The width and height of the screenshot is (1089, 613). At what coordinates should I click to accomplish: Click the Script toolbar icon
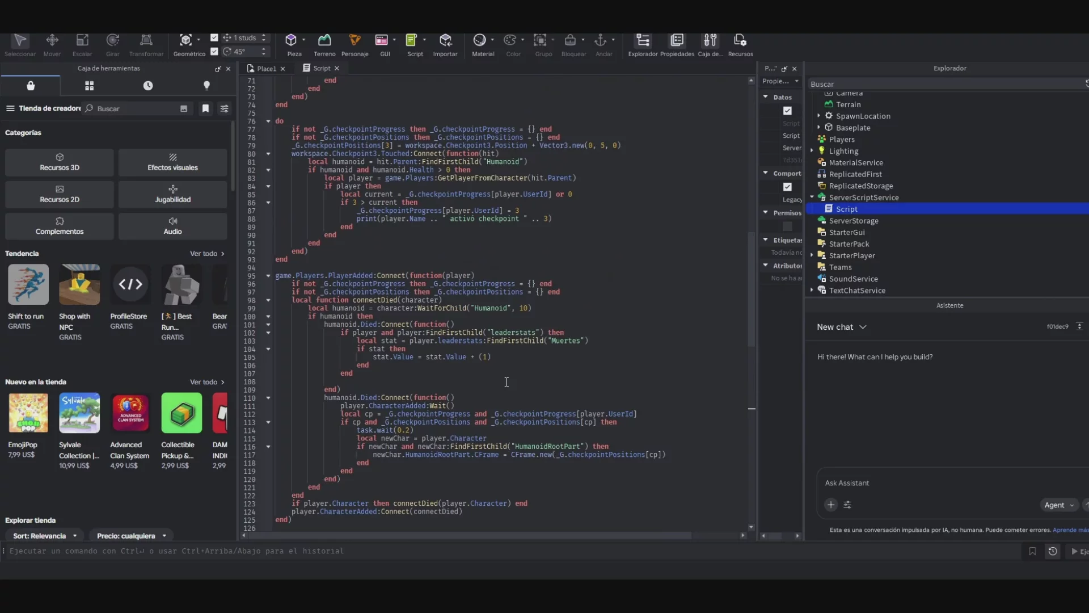click(411, 40)
